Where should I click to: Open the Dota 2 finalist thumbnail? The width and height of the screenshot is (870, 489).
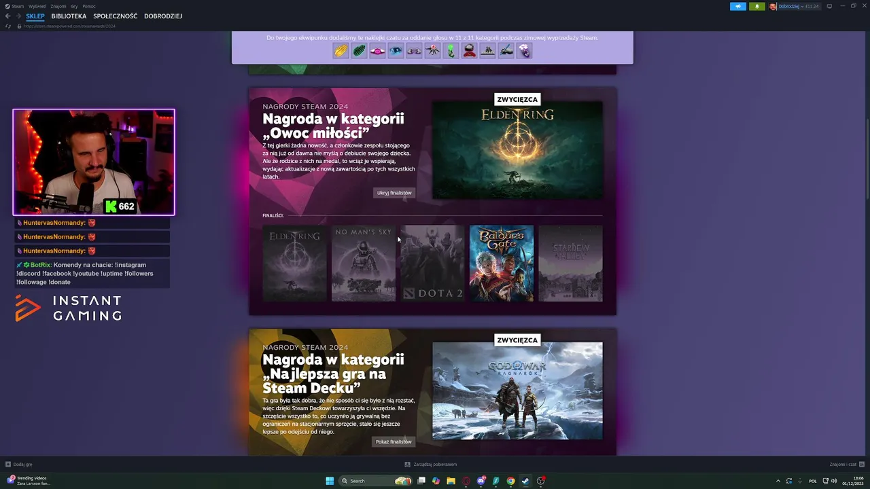[x=432, y=264]
